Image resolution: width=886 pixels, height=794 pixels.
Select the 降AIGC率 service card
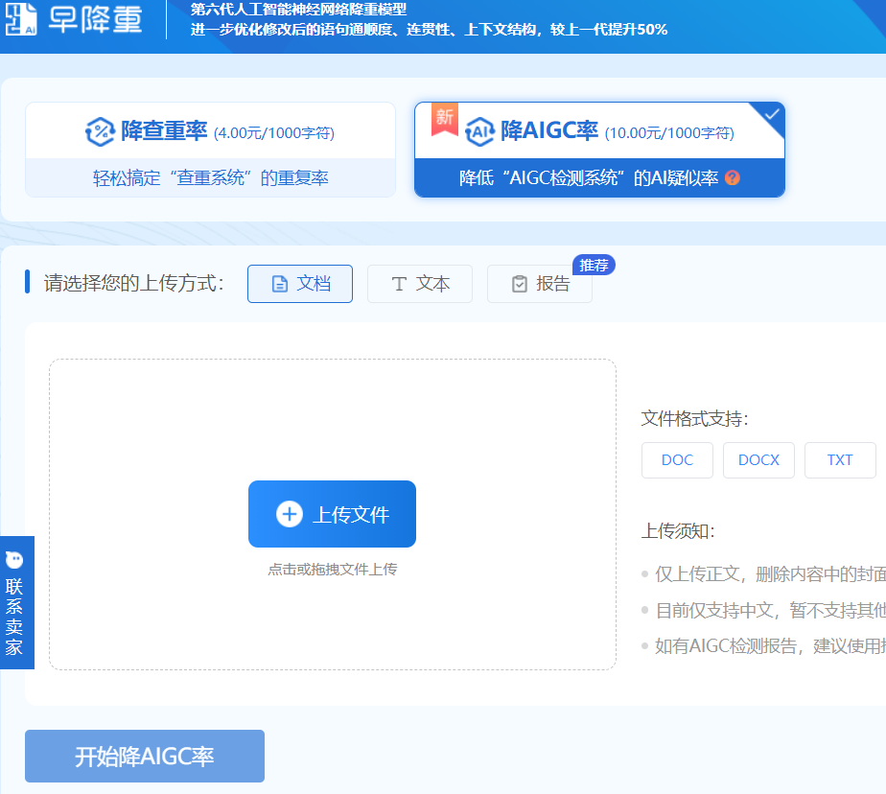pyautogui.click(x=599, y=150)
